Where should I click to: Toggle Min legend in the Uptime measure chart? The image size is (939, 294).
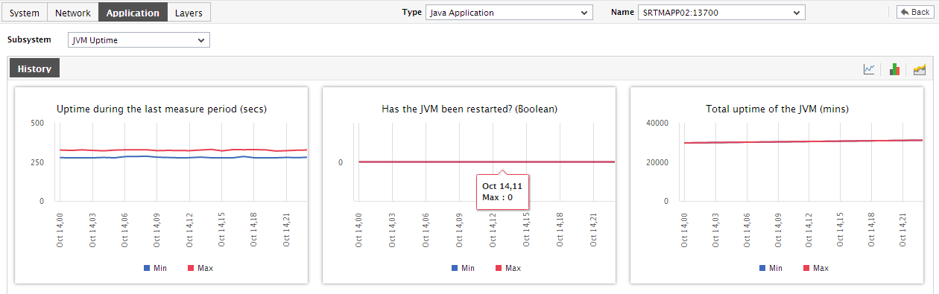pyautogui.click(x=155, y=268)
